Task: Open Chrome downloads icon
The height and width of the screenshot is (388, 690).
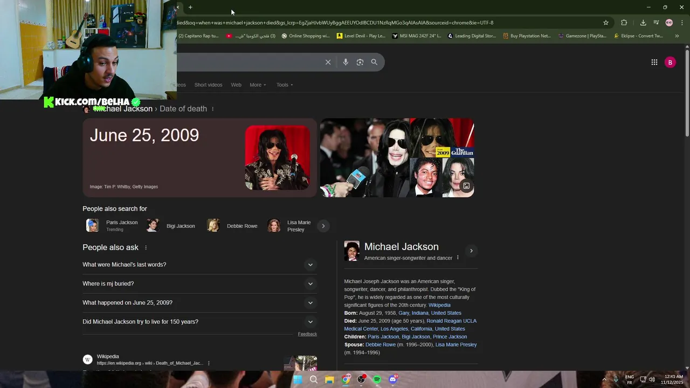Action: (x=643, y=23)
